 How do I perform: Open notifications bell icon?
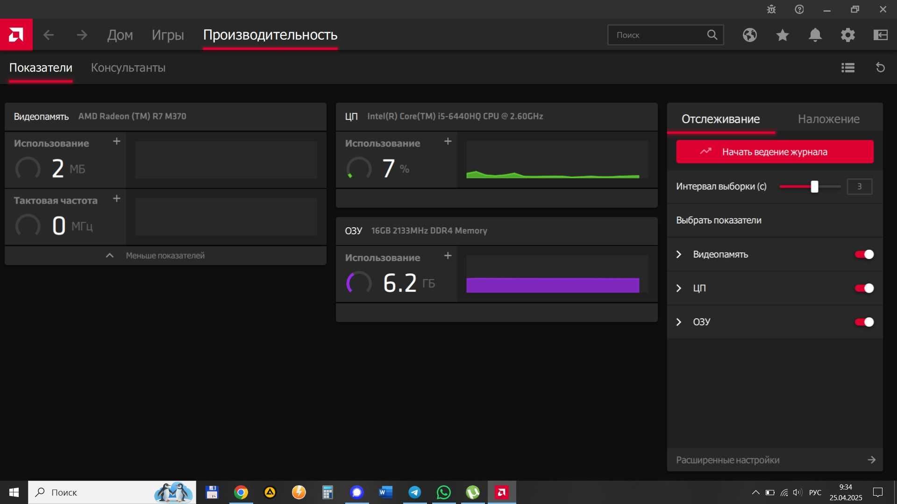tap(815, 35)
